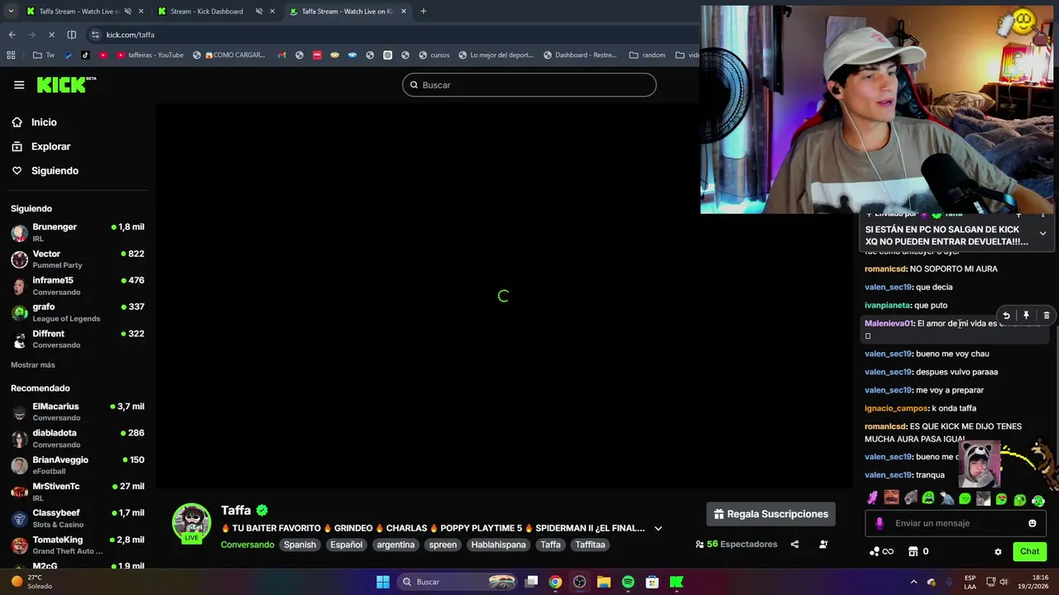This screenshot has width=1059, height=595.
Task: Open the Tw bookmarks folder
Action: (43, 55)
